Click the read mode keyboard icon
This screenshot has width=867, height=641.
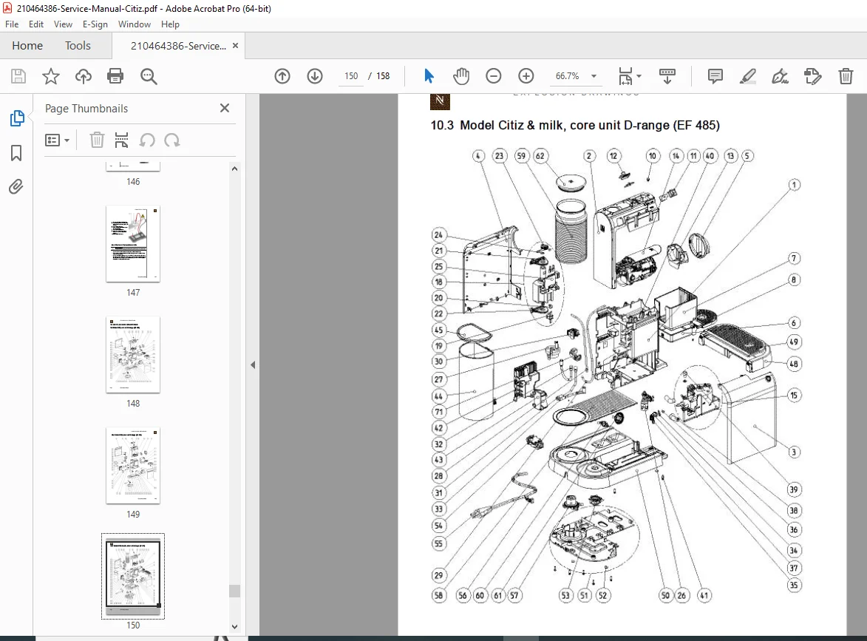click(x=667, y=75)
